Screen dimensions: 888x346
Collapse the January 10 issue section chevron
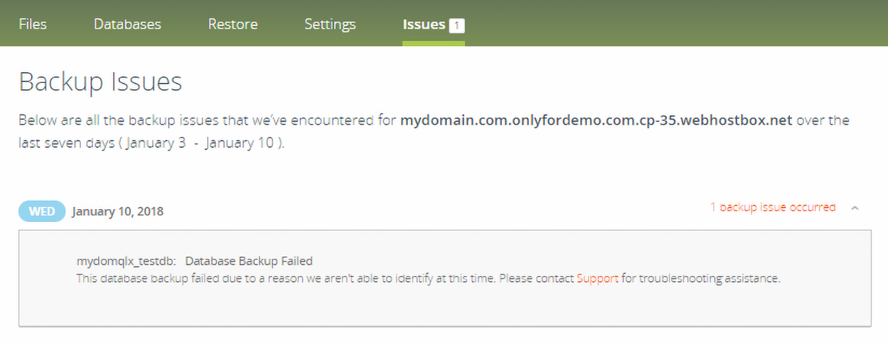[x=855, y=208]
